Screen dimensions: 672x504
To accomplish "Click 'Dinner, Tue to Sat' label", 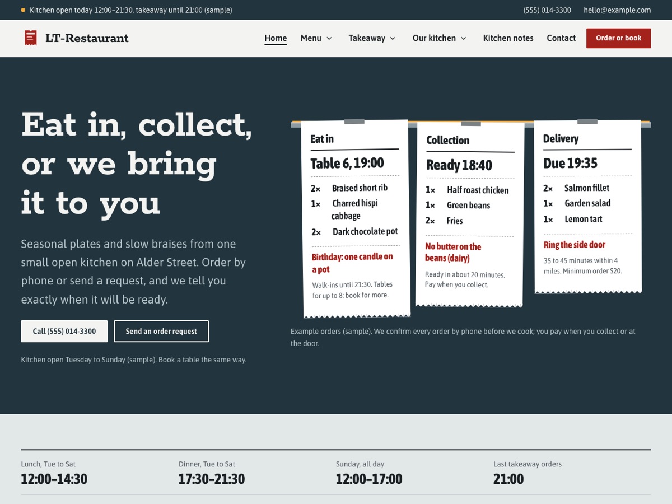I will pyautogui.click(x=207, y=464).
